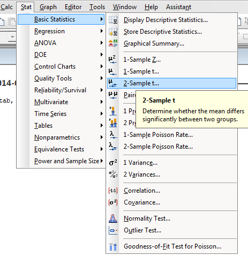Click the 1-Sample Poisson Rate icon
This screenshot has height=255, width=248.
(x=113, y=135)
